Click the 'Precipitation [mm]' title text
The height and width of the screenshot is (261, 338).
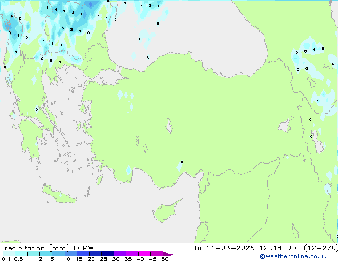[x=34, y=248]
